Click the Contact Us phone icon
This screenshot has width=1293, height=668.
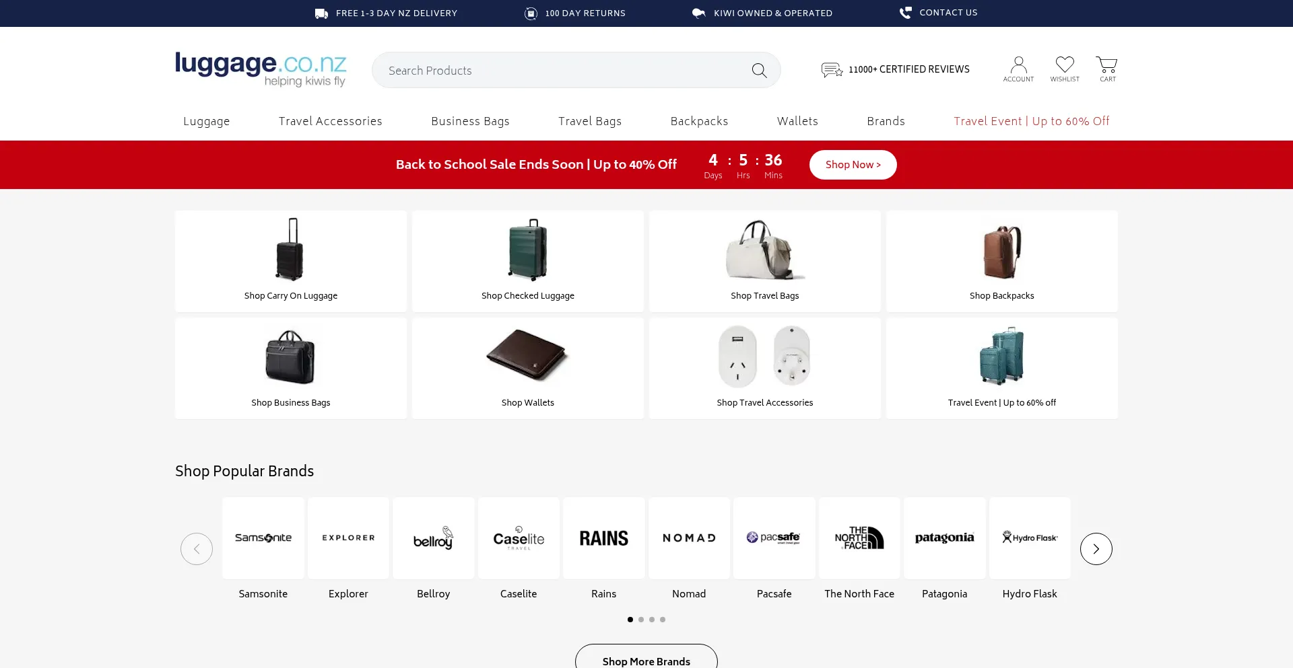906,13
